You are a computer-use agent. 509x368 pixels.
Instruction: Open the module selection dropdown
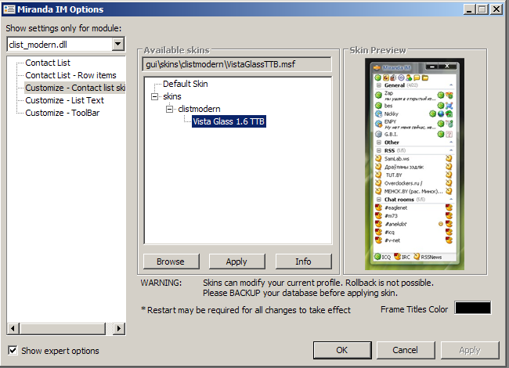pyautogui.click(x=118, y=44)
